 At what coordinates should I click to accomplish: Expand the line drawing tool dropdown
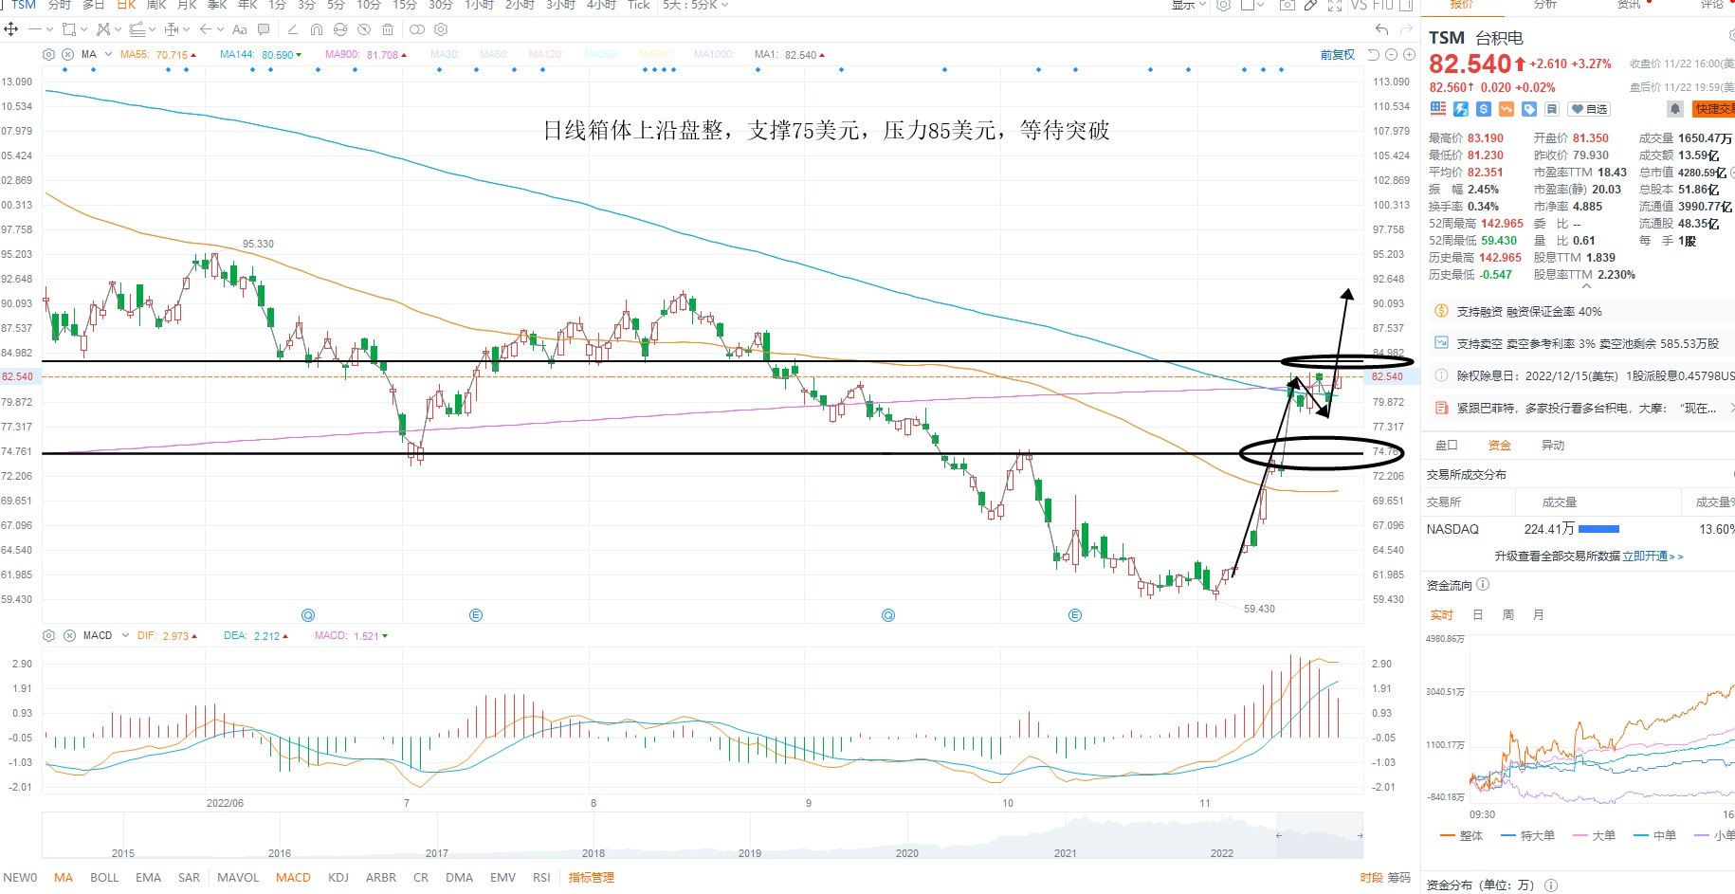(x=49, y=29)
